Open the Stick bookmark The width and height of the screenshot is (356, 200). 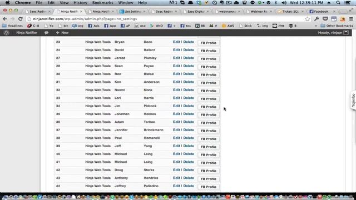245,26
